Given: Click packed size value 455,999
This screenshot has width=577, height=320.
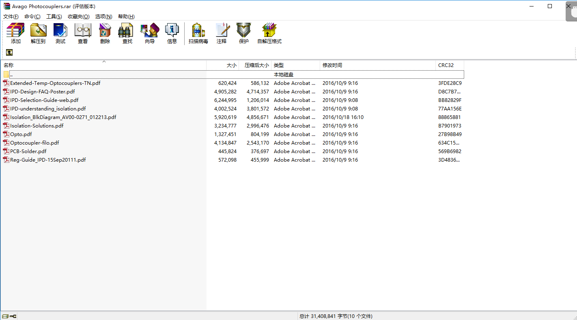Looking at the screenshot, I should 260,160.
